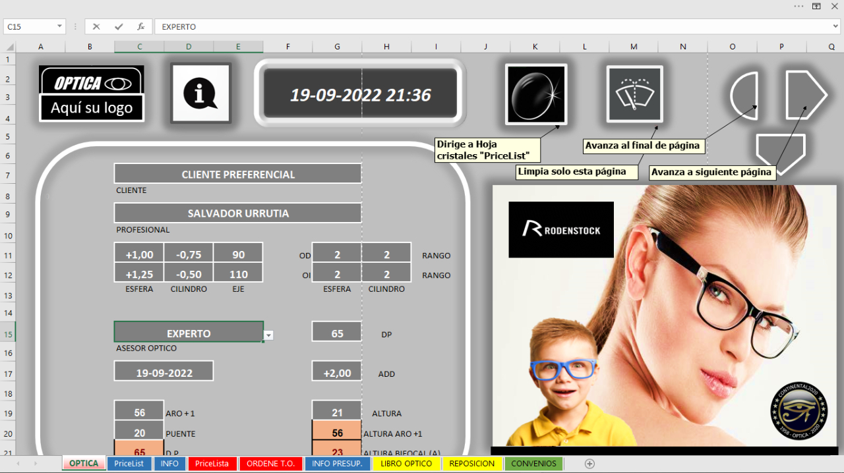Select the CLIENTE PREFERENCIAL cell
844x473 pixels.
pyautogui.click(x=238, y=174)
